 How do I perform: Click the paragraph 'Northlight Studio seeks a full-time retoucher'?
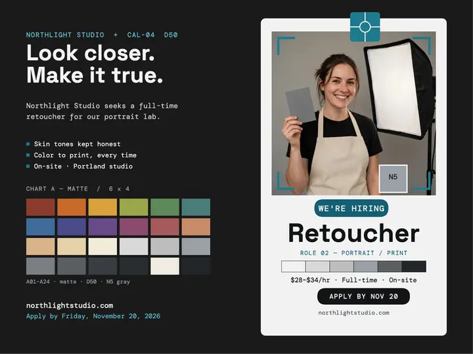click(102, 111)
